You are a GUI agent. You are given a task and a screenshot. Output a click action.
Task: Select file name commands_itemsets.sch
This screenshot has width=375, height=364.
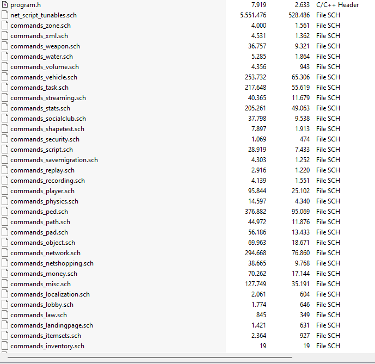point(46,336)
